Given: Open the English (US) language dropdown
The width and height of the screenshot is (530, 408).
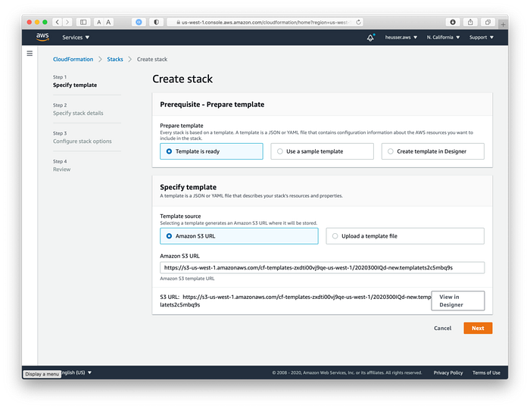Looking at the screenshot, I should 76,372.
